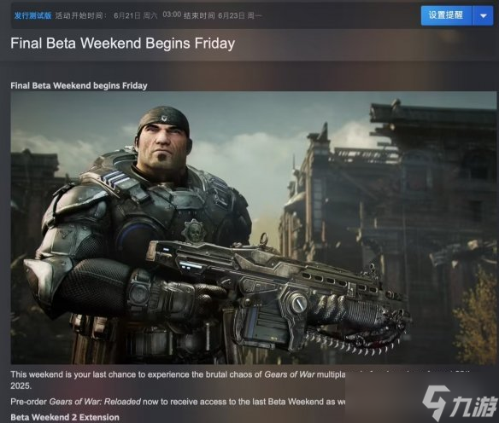Click the skull Crimson Omen badge on armor
The width and height of the screenshot is (499, 423).
tap(193, 232)
